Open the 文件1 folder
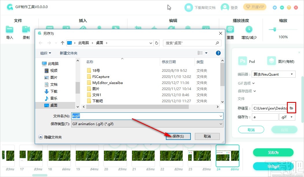Screen dimensions: 304x177 (x=96, y=95)
